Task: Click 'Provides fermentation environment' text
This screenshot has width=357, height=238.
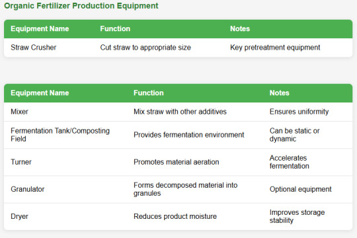Action: (x=188, y=135)
